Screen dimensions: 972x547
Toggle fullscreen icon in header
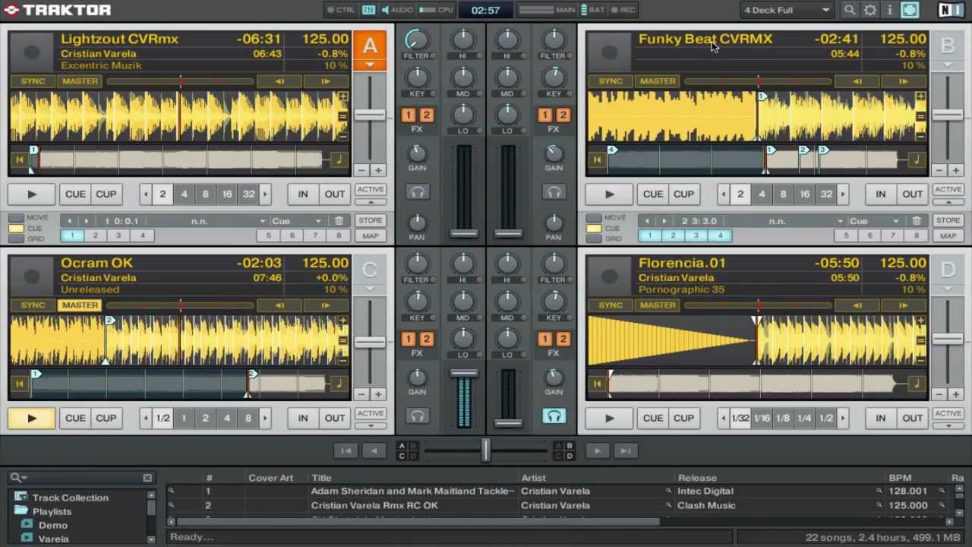click(x=910, y=10)
